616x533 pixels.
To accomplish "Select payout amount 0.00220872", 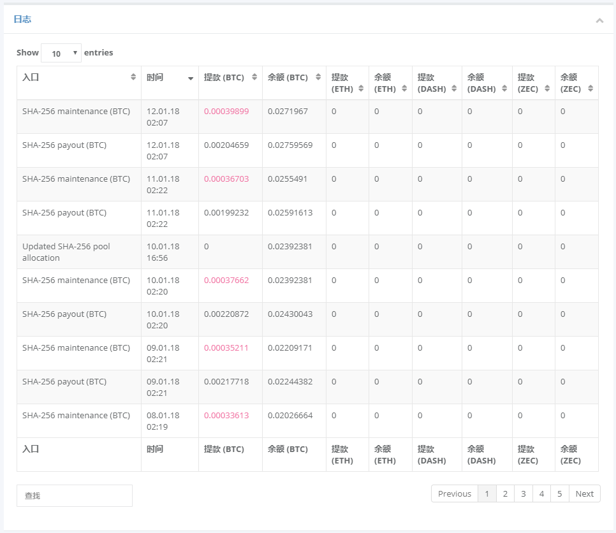I will pos(226,314).
